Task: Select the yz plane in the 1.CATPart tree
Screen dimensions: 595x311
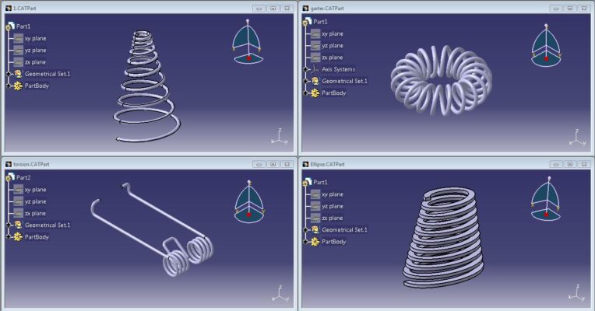Action: pos(35,50)
